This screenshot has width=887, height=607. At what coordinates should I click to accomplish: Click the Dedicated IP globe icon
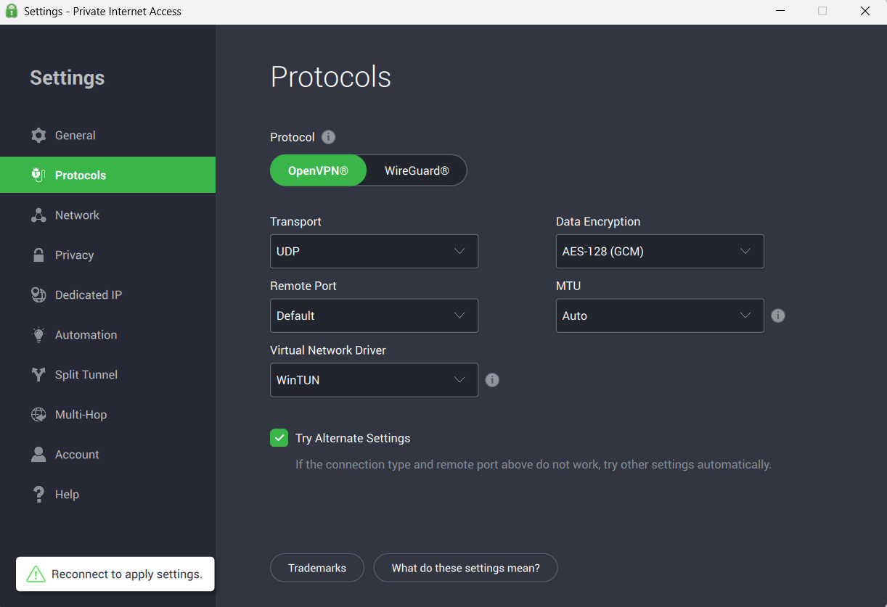point(38,295)
